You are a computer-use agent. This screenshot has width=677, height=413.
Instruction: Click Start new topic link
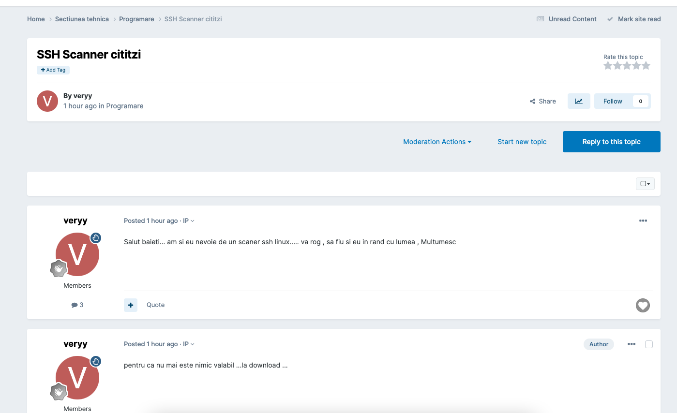(522, 142)
